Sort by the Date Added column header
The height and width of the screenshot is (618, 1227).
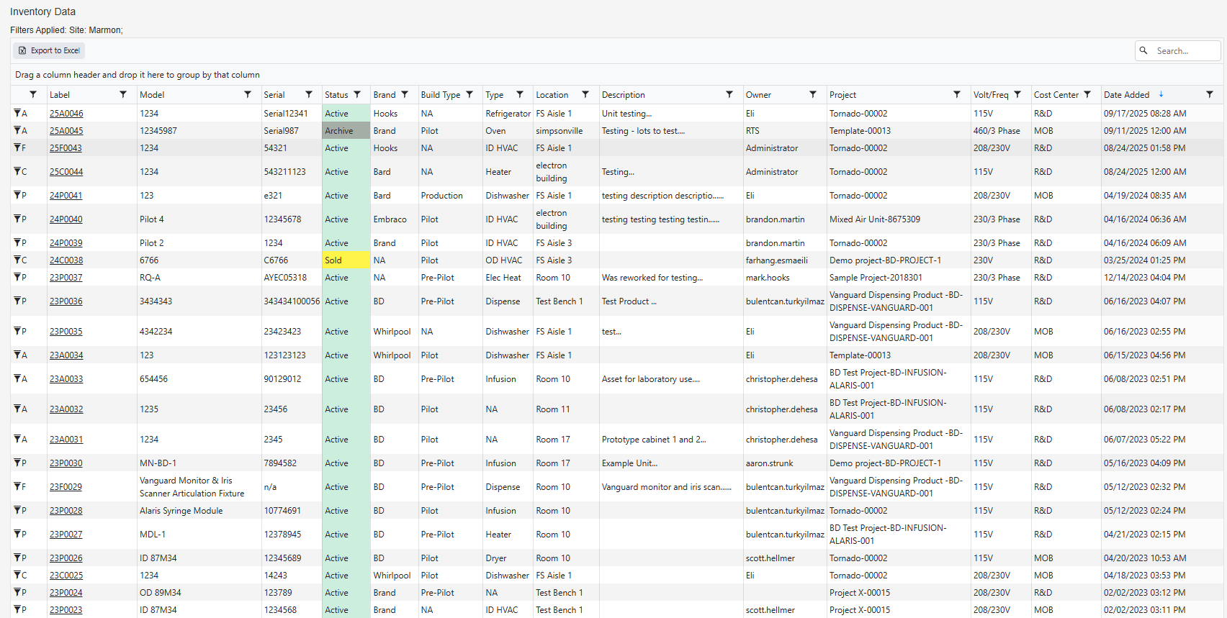tap(1126, 95)
